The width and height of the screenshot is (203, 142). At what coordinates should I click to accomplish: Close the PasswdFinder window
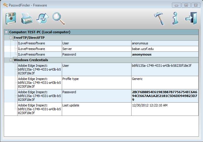pos(196,5)
